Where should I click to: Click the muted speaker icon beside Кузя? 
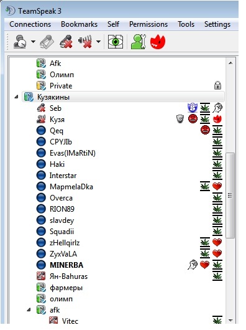click(x=41, y=119)
